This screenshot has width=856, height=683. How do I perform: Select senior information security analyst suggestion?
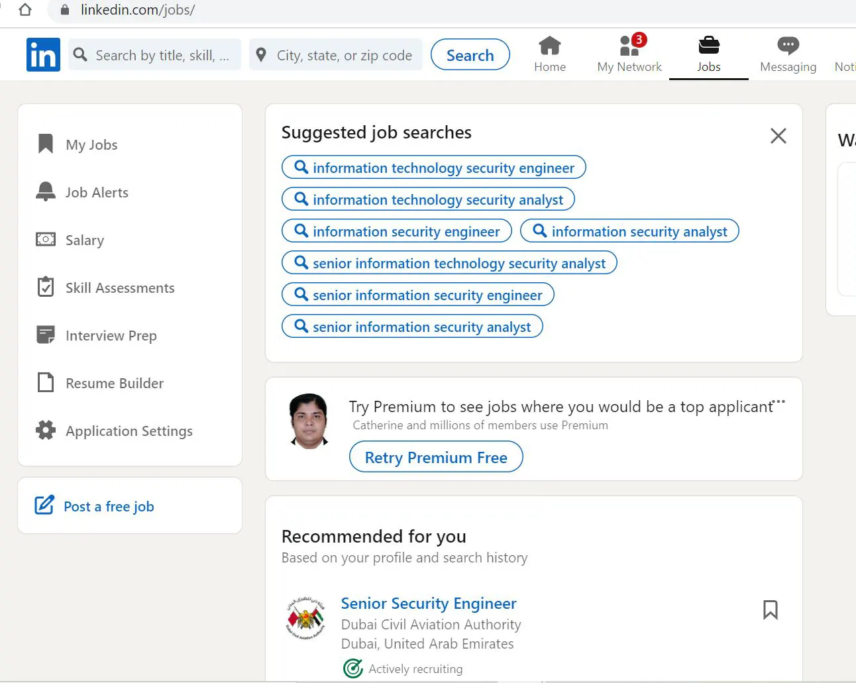click(x=412, y=327)
